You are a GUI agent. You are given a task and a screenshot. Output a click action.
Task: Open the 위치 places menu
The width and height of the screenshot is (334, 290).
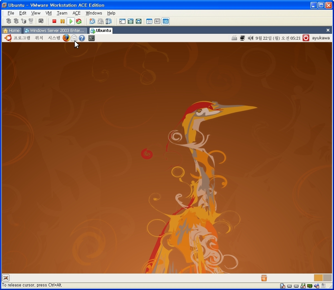click(x=39, y=38)
